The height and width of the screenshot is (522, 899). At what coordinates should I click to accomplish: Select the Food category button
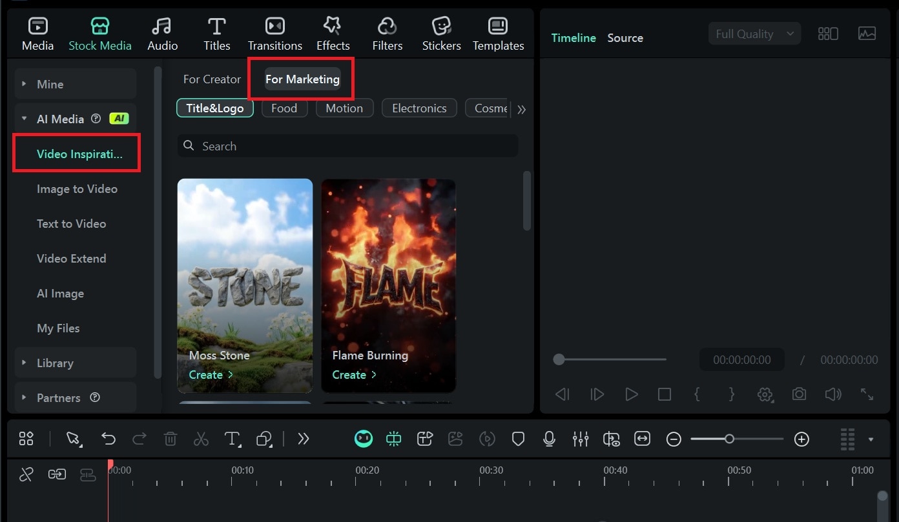point(284,108)
